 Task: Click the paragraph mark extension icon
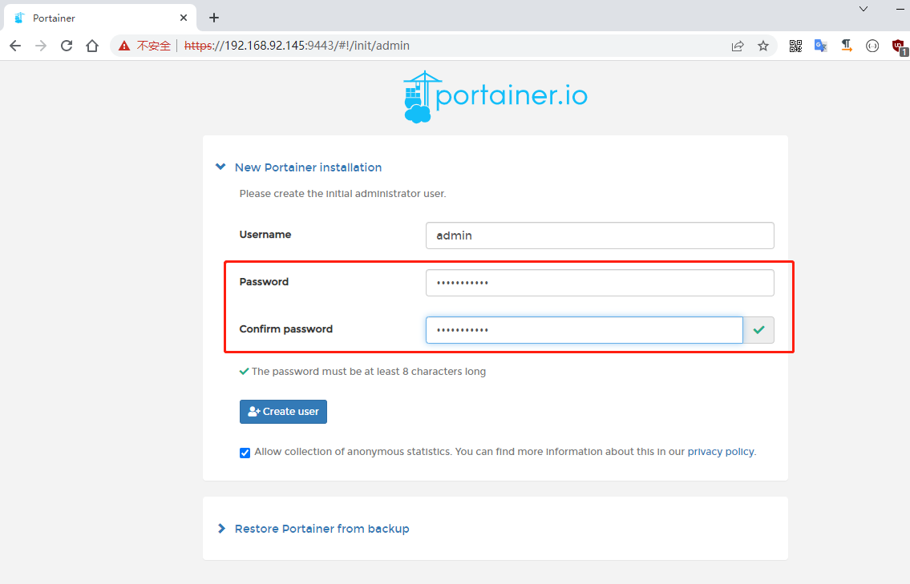tap(847, 46)
